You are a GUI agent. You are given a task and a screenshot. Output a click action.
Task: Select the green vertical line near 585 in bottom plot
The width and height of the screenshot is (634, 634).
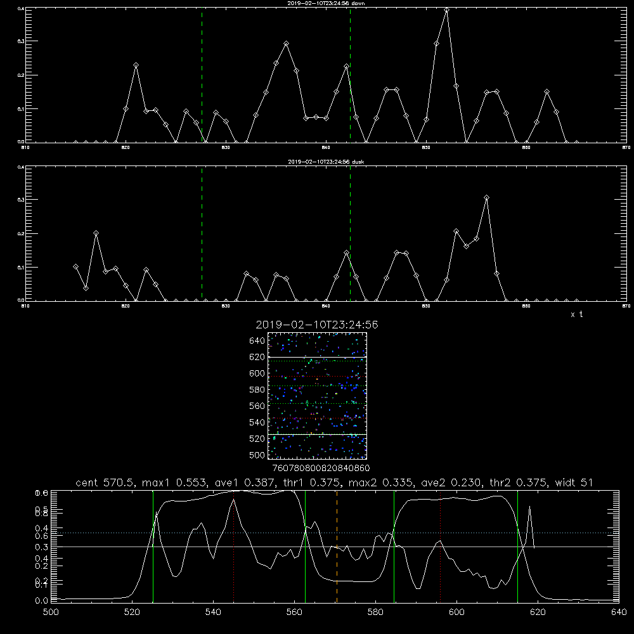(394, 546)
